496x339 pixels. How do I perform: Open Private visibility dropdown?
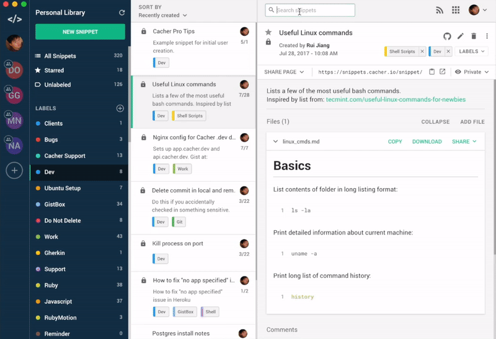tap(472, 72)
